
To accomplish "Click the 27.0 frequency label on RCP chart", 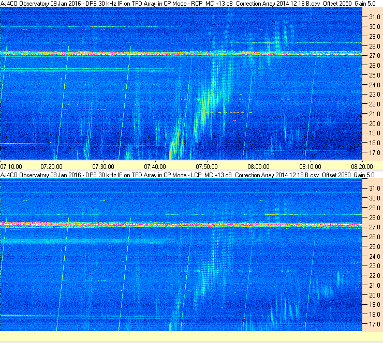I will tap(375, 56).
